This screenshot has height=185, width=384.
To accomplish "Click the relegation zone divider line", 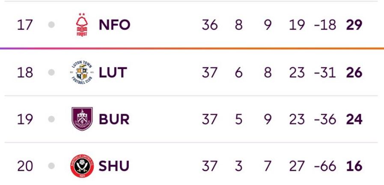I will pyautogui.click(x=192, y=48).
